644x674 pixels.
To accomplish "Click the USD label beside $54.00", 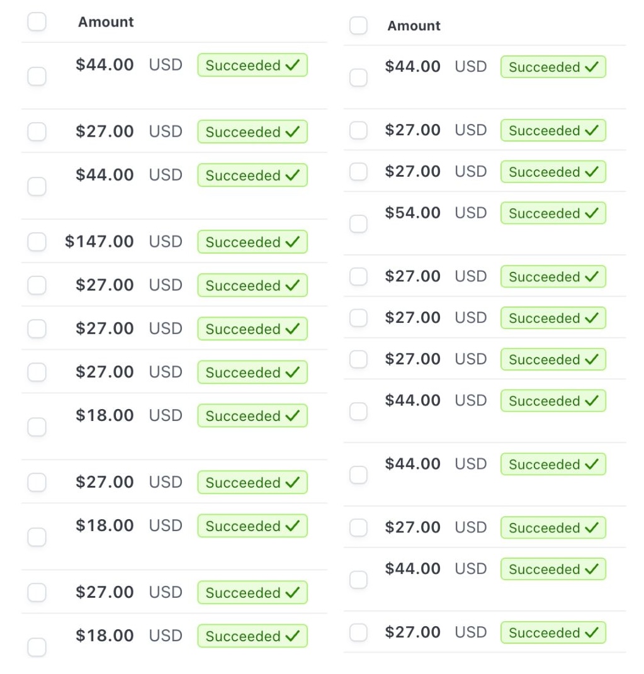I will click(x=471, y=213).
